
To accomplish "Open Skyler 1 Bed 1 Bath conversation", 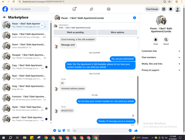I will pos(25,109).
